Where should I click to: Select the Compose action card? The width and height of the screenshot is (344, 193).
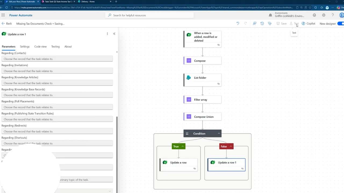tap(203, 61)
